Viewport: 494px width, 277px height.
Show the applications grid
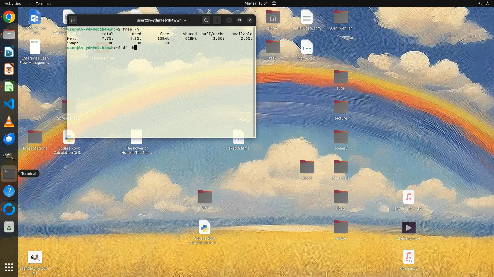[x=9, y=267]
